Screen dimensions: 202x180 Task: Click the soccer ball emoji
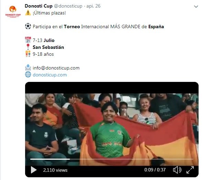pos(28,26)
